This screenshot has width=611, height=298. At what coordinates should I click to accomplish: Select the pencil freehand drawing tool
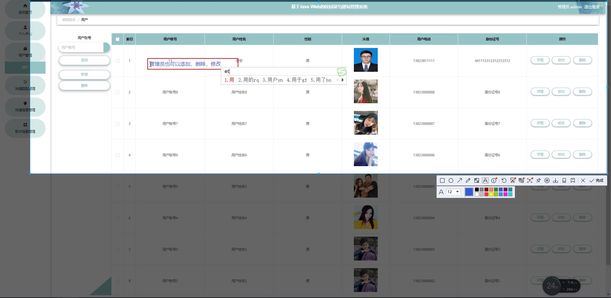point(468,180)
